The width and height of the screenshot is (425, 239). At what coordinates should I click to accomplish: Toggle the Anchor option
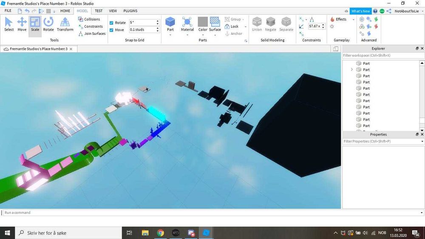click(234, 34)
